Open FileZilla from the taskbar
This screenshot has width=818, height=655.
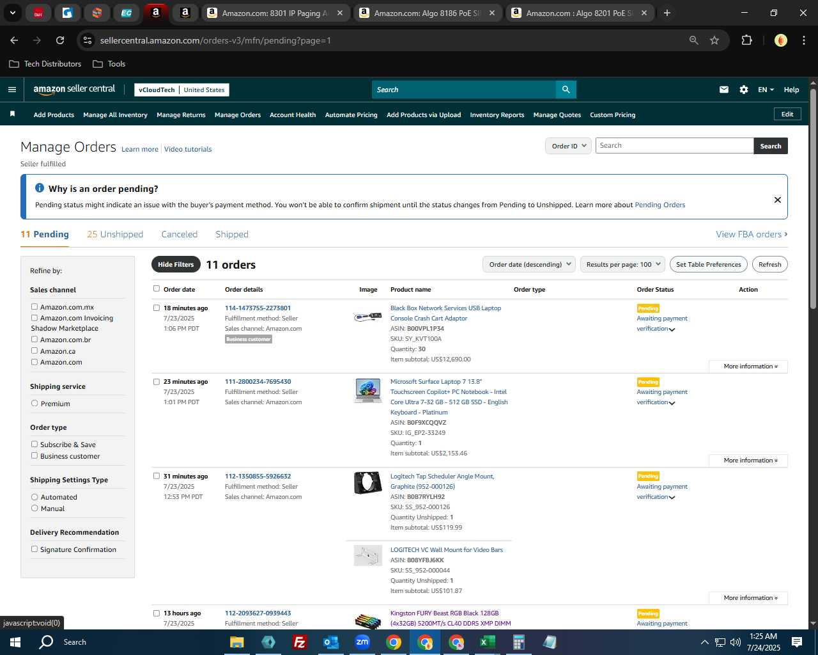299,642
